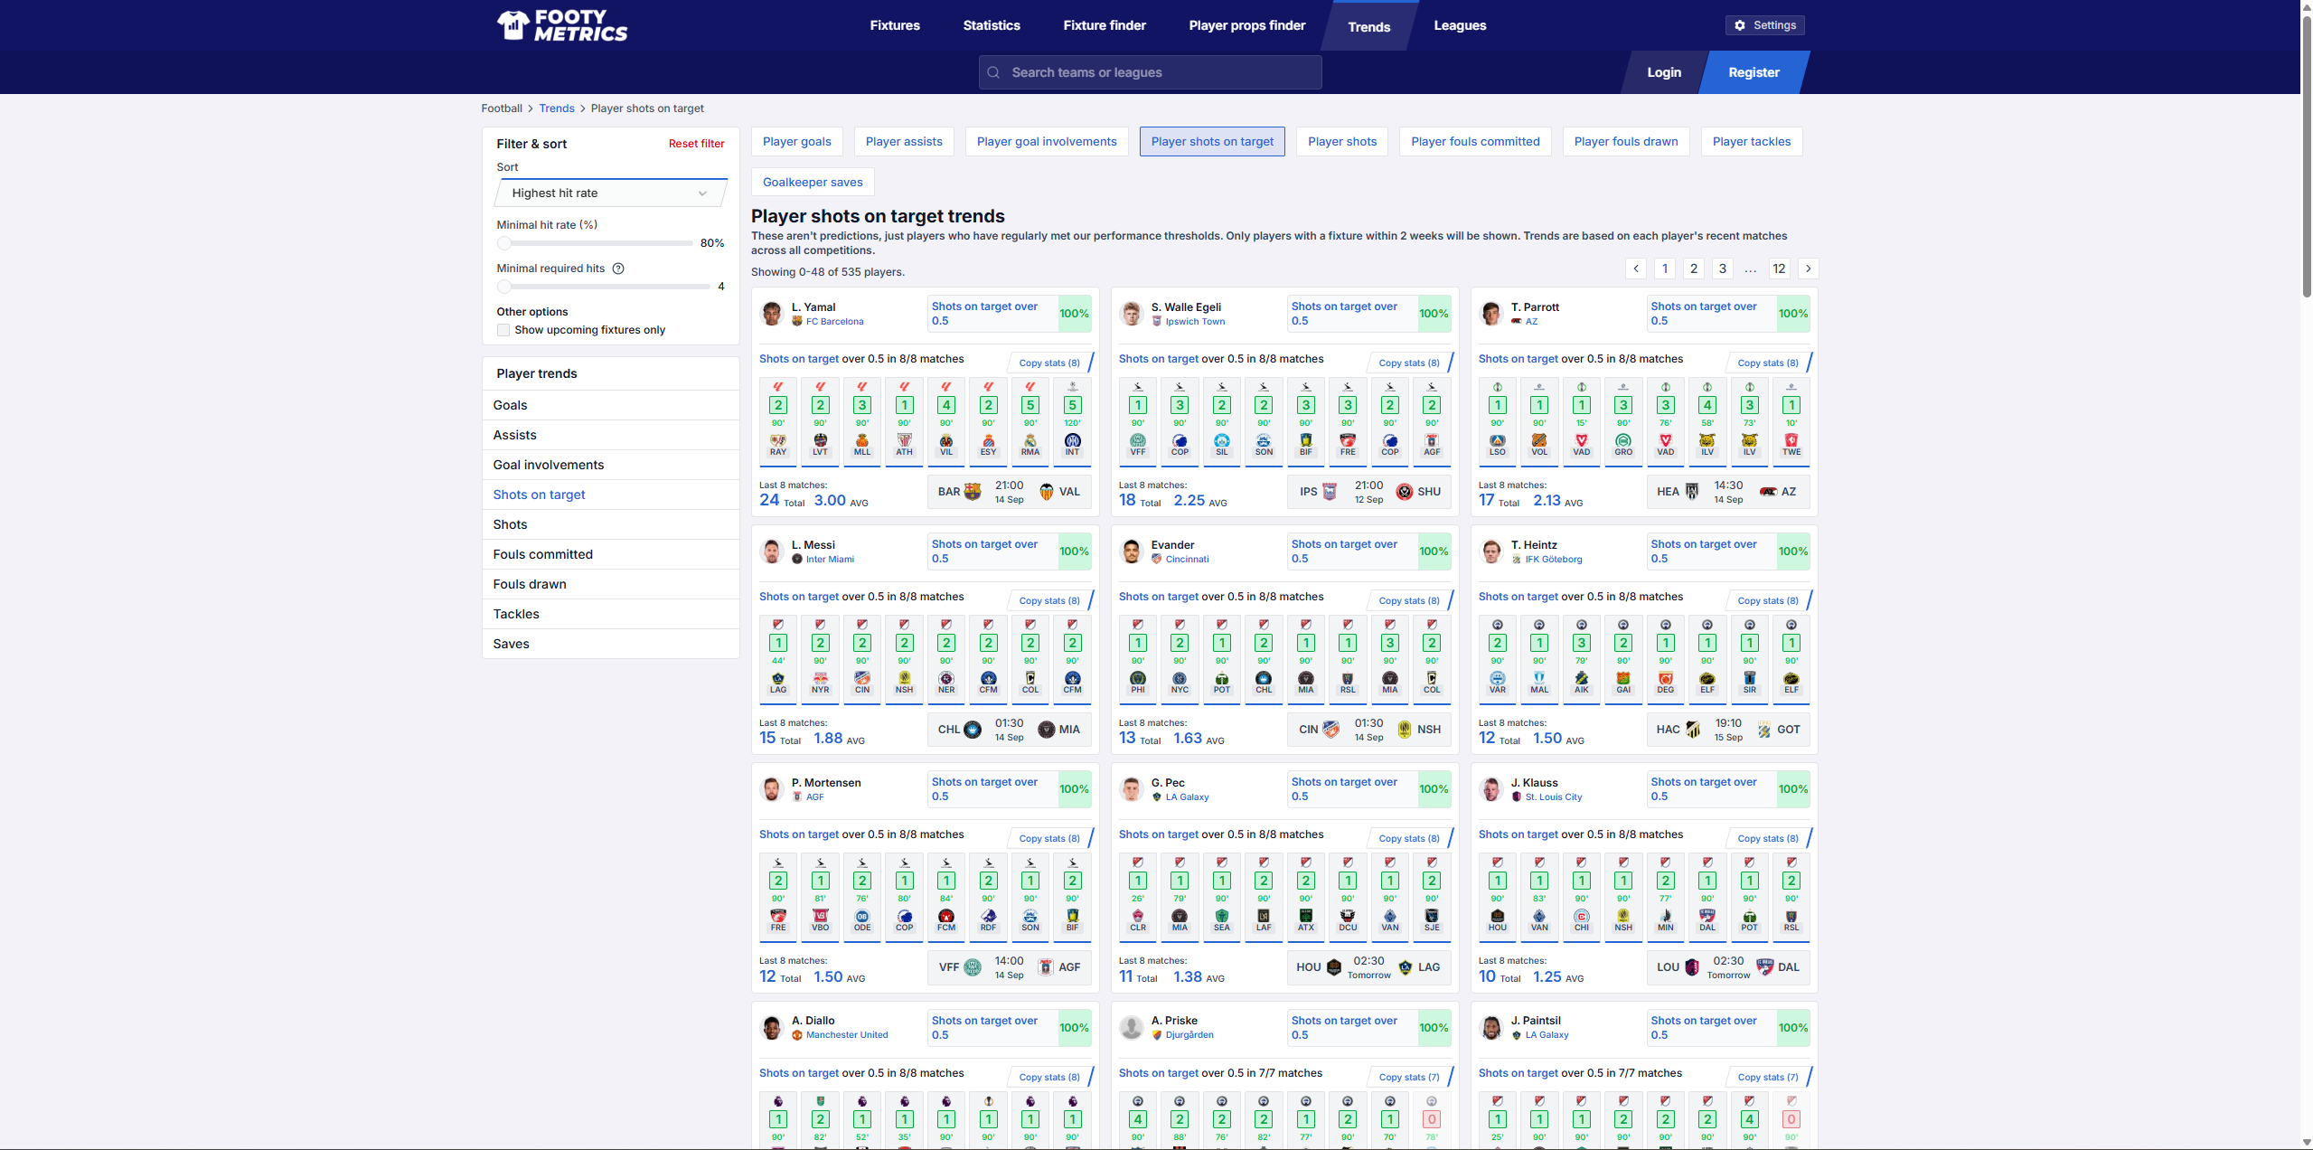Click the Houston crest next to HOU fixture

[x=1334, y=967]
